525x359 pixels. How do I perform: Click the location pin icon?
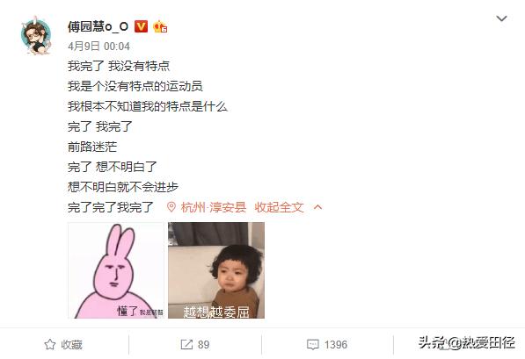[171, 207]
